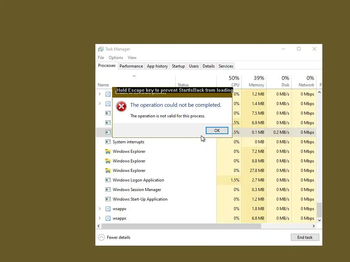Image resolution: width=350 pixels, height=262 pixels.
Task: Sort processes by Network column
Action: pos(304,81)
